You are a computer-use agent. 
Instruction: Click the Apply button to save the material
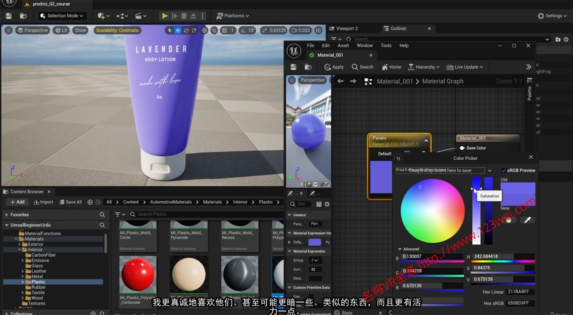(x=334, y=67)
